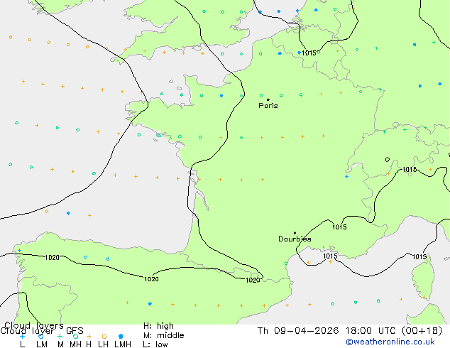Screen dimensions: 450x348
Task: Click the filled blue LMH legend symbol
Action: click(x=121, y=336)
